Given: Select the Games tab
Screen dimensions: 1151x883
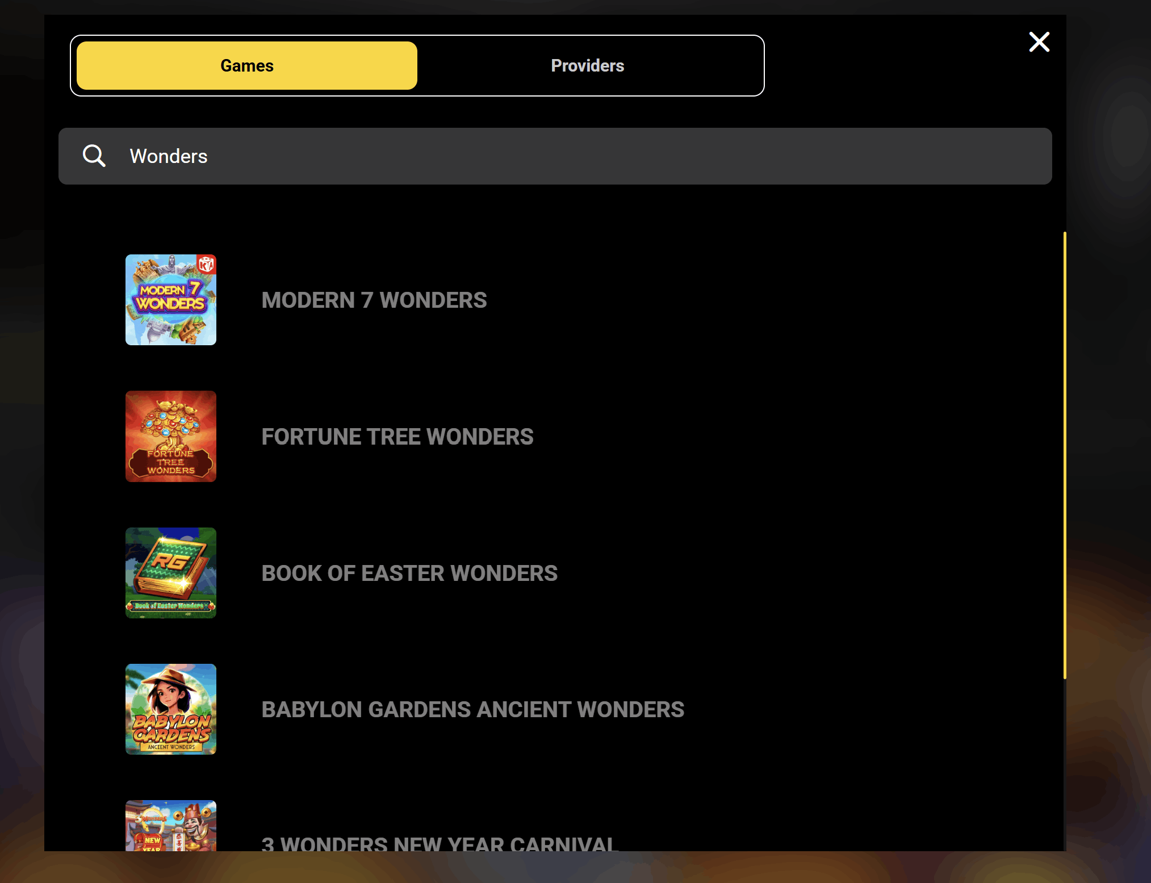Looking at the screenshot, I should coord(247,66).
